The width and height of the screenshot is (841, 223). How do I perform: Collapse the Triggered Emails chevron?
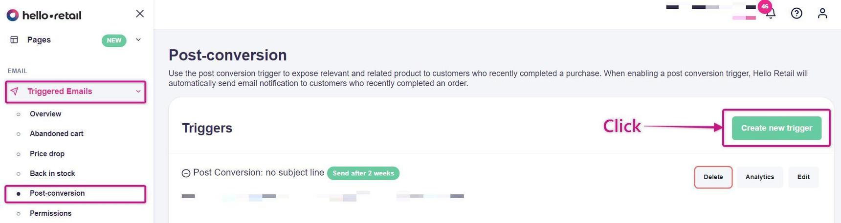pyautogui.click(x=138, y=92)
